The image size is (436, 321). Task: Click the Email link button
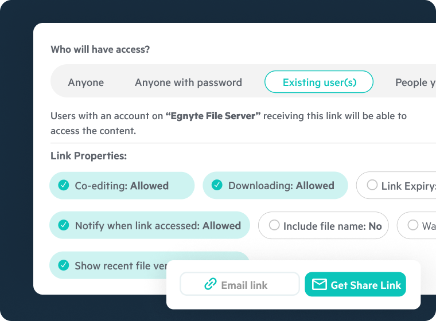240,284
